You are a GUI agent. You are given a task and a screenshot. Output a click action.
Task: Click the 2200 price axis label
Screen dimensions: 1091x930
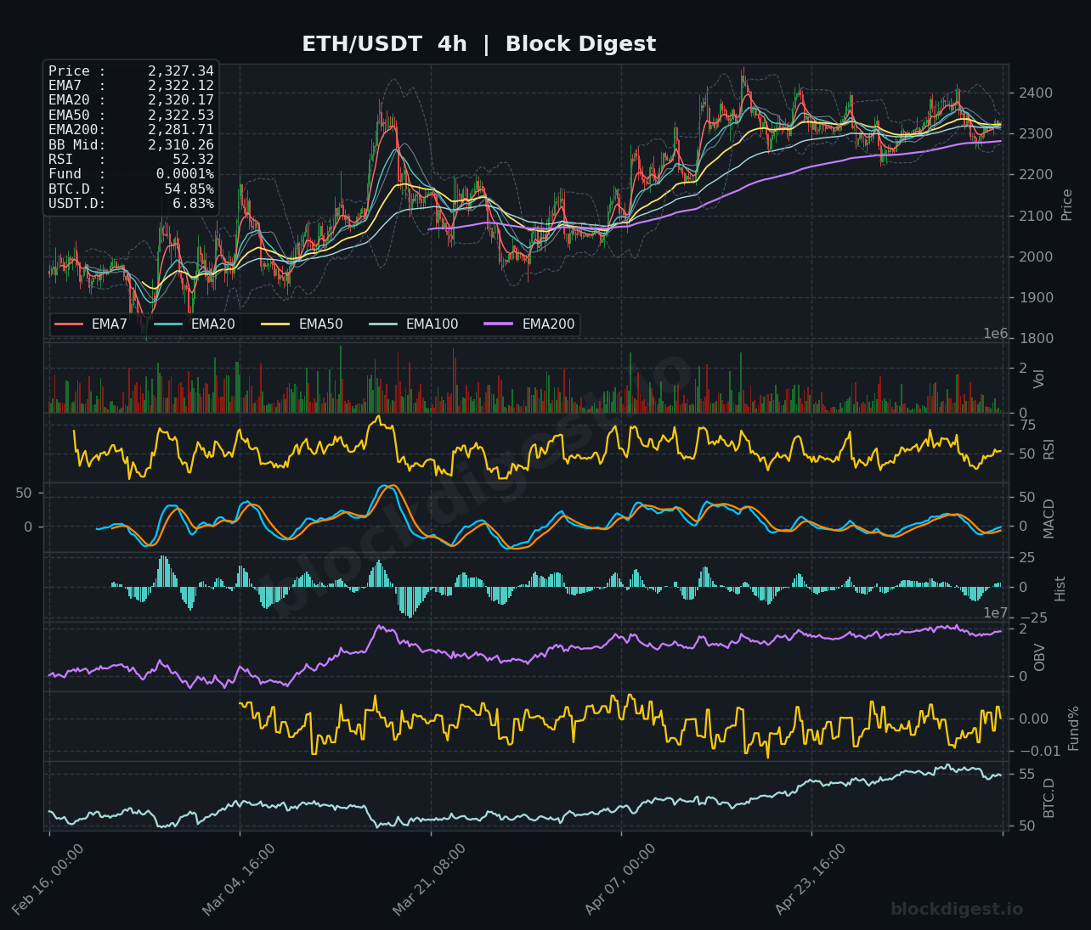click(x=1036, y=175)
